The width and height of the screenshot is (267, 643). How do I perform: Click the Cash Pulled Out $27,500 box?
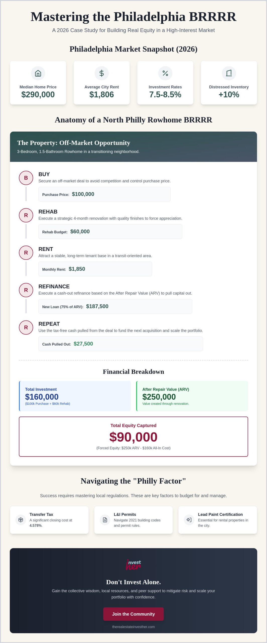[x=120, y=344]
